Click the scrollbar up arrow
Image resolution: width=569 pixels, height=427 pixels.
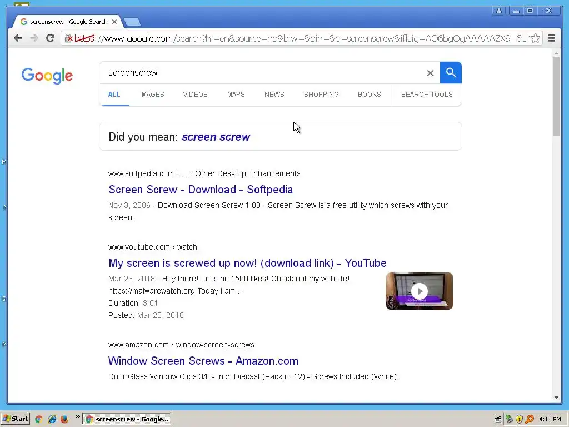556,53
